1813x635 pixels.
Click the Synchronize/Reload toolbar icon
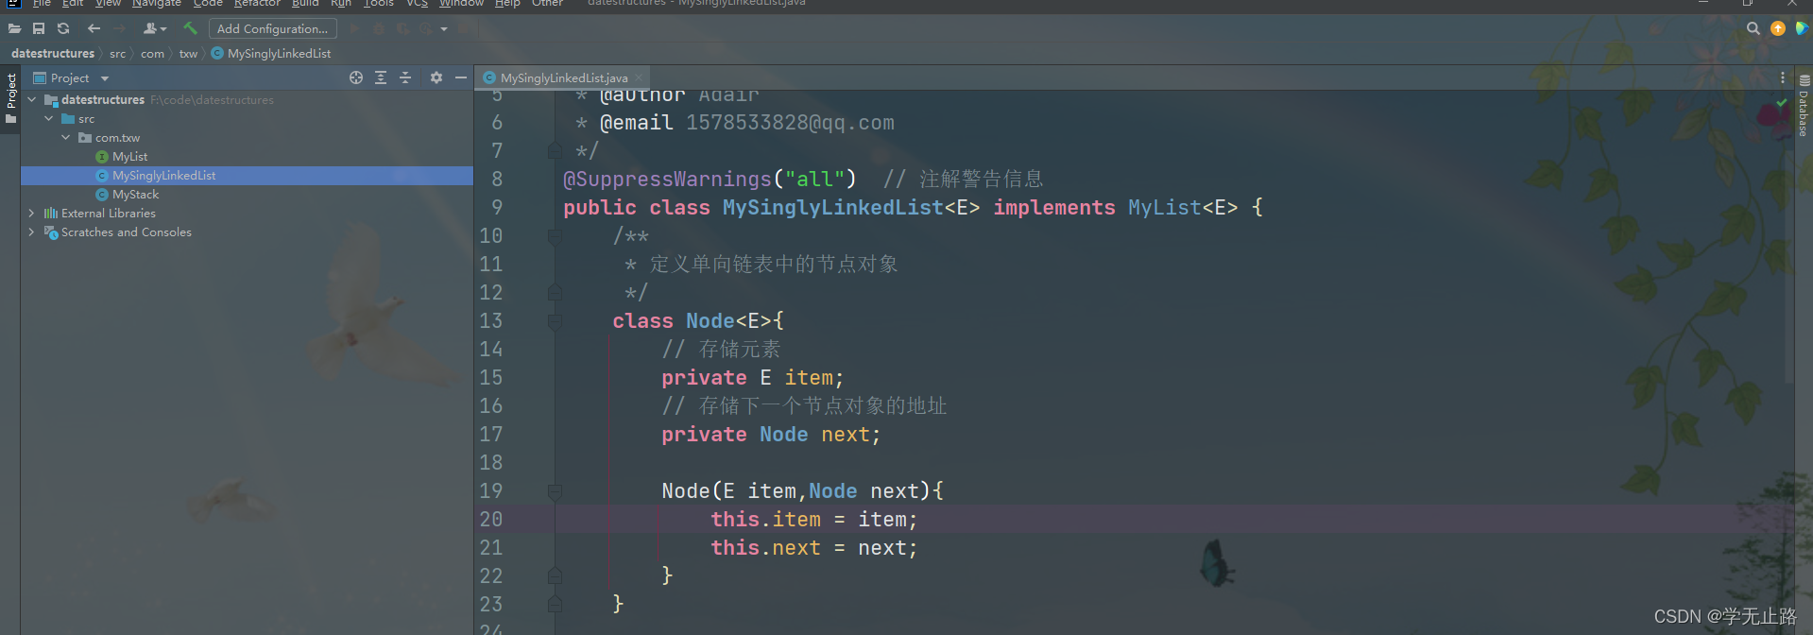(x=63, y=29)
